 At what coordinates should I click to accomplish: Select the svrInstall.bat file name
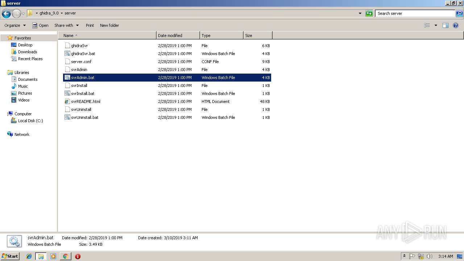[x=83, y=94]
